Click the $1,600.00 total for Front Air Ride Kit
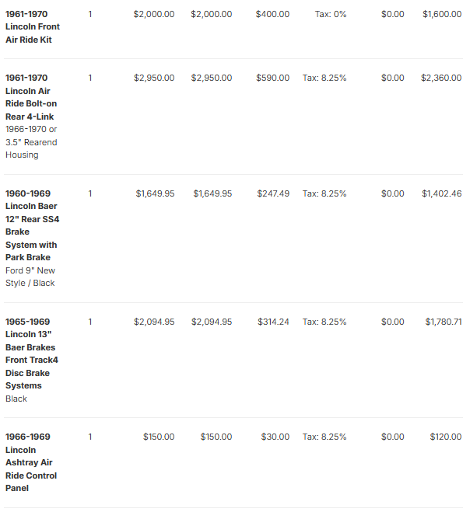 point(442,14)
